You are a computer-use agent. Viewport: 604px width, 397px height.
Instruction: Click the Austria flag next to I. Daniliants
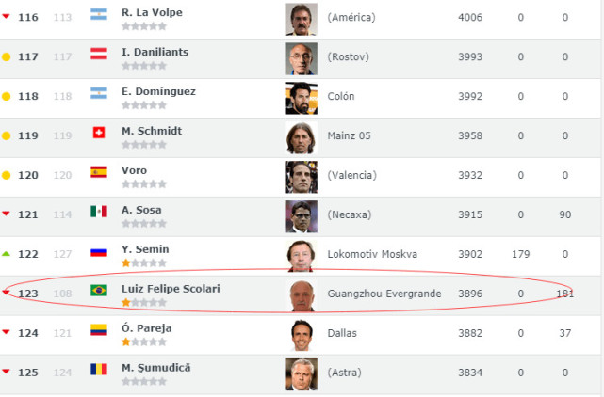[99, 54]
